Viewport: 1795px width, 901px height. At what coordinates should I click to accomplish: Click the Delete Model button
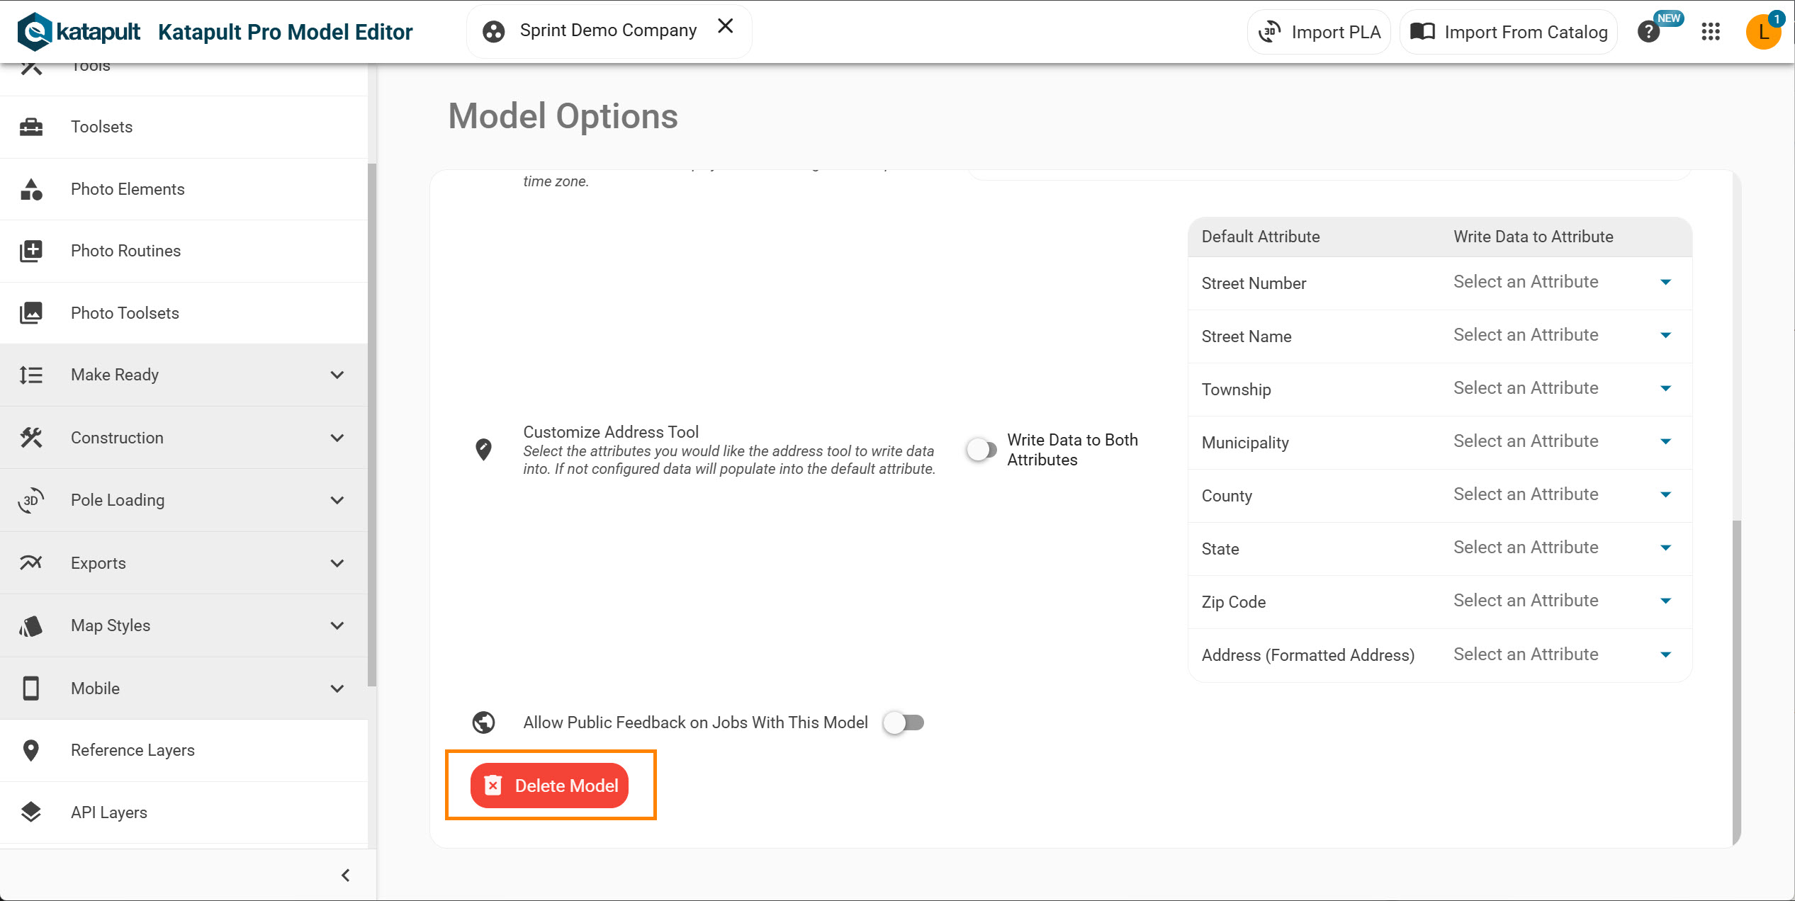coord(550,786)
